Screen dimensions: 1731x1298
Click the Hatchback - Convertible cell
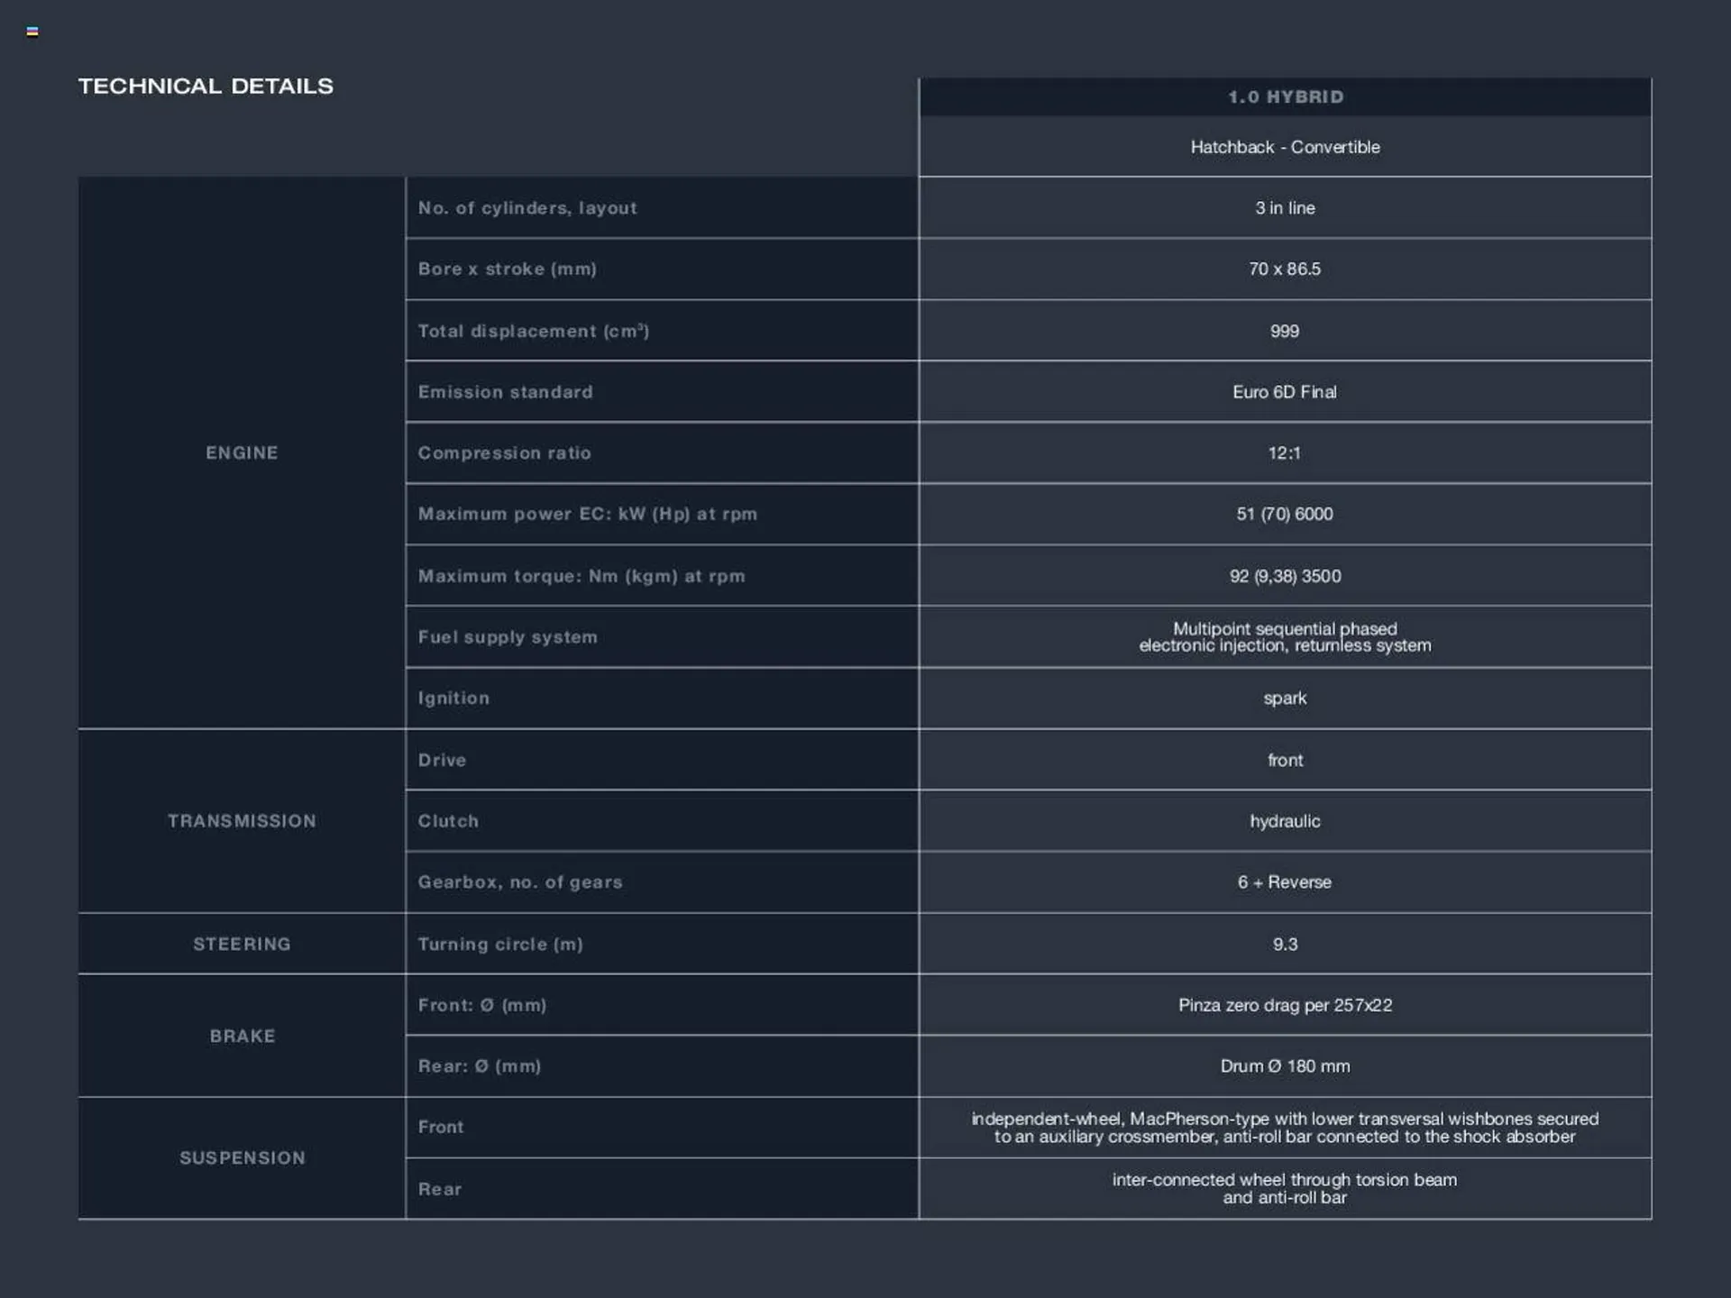click(x=1285, y=147)
